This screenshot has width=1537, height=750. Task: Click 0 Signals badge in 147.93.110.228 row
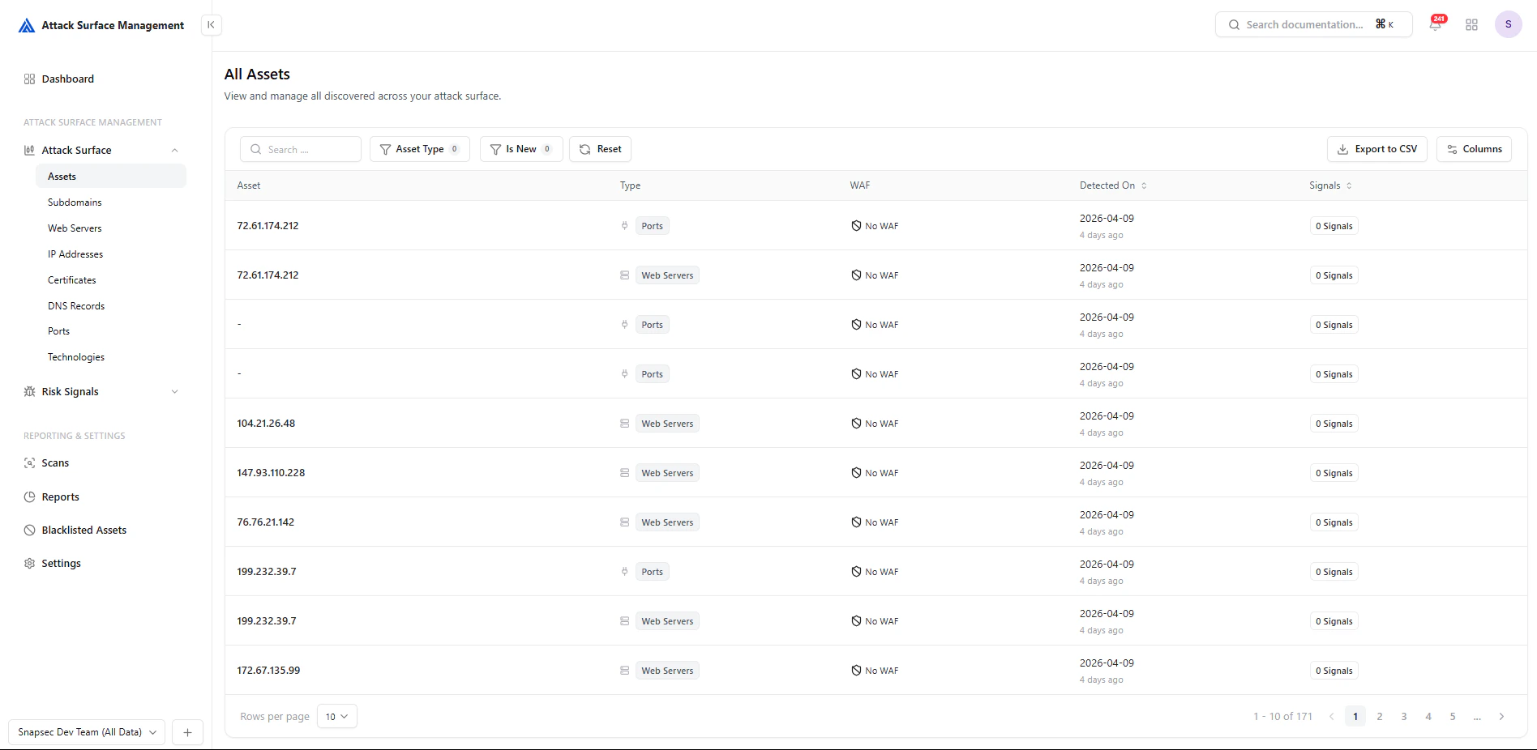[1334, 472]
